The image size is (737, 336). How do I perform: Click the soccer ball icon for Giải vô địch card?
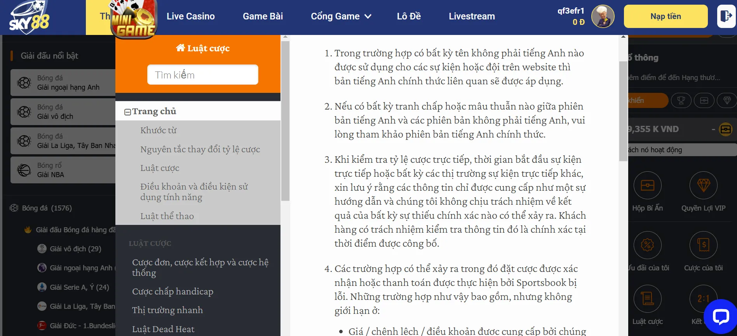tap(24, 111)
